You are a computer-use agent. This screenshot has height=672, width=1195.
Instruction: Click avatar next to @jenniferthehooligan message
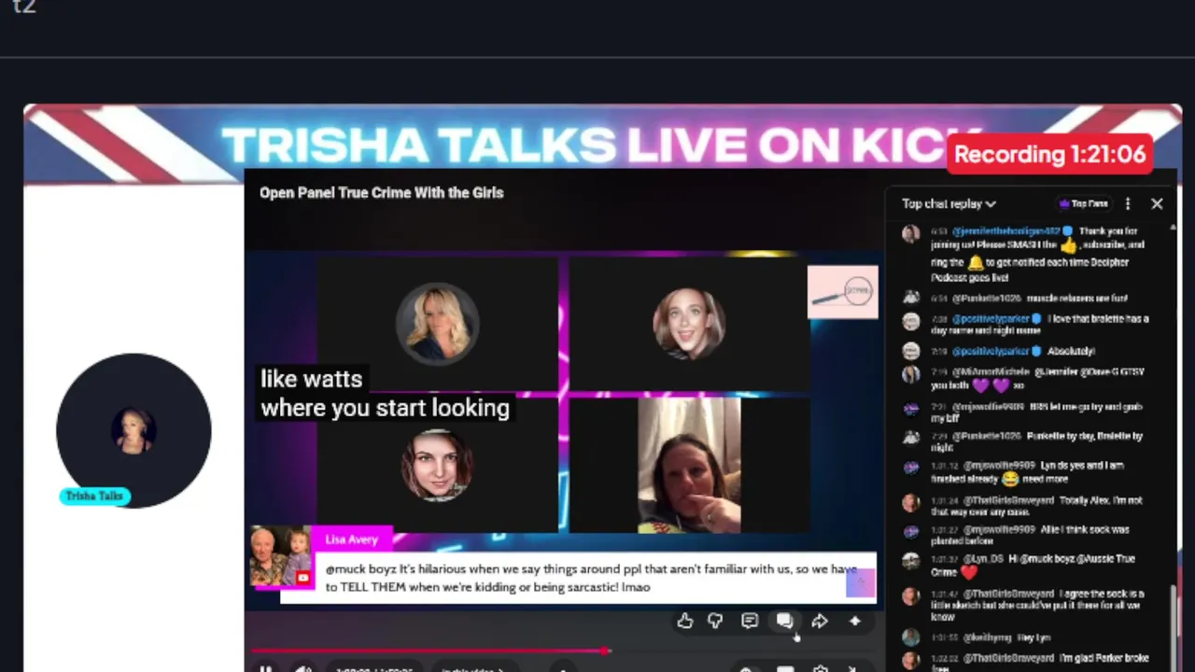point(910,233)
